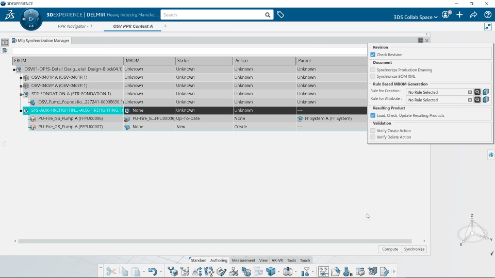Click the Copy icon in toolbar
The width and height of the screenshot is (495, 278).
(x=123, y=271)
